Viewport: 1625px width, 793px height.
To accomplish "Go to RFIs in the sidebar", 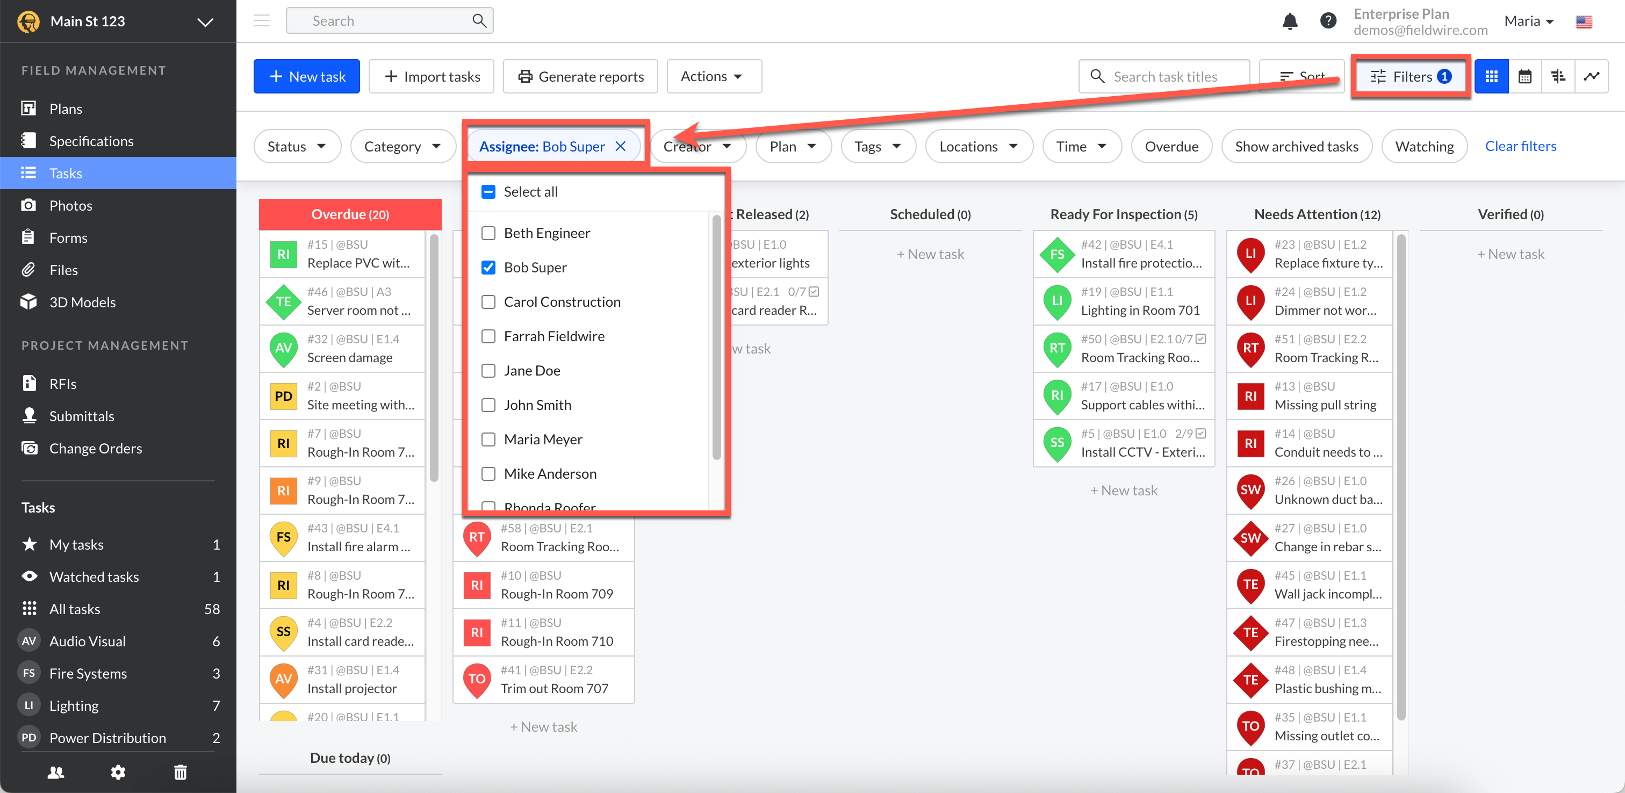I will (x=62, y=384).
